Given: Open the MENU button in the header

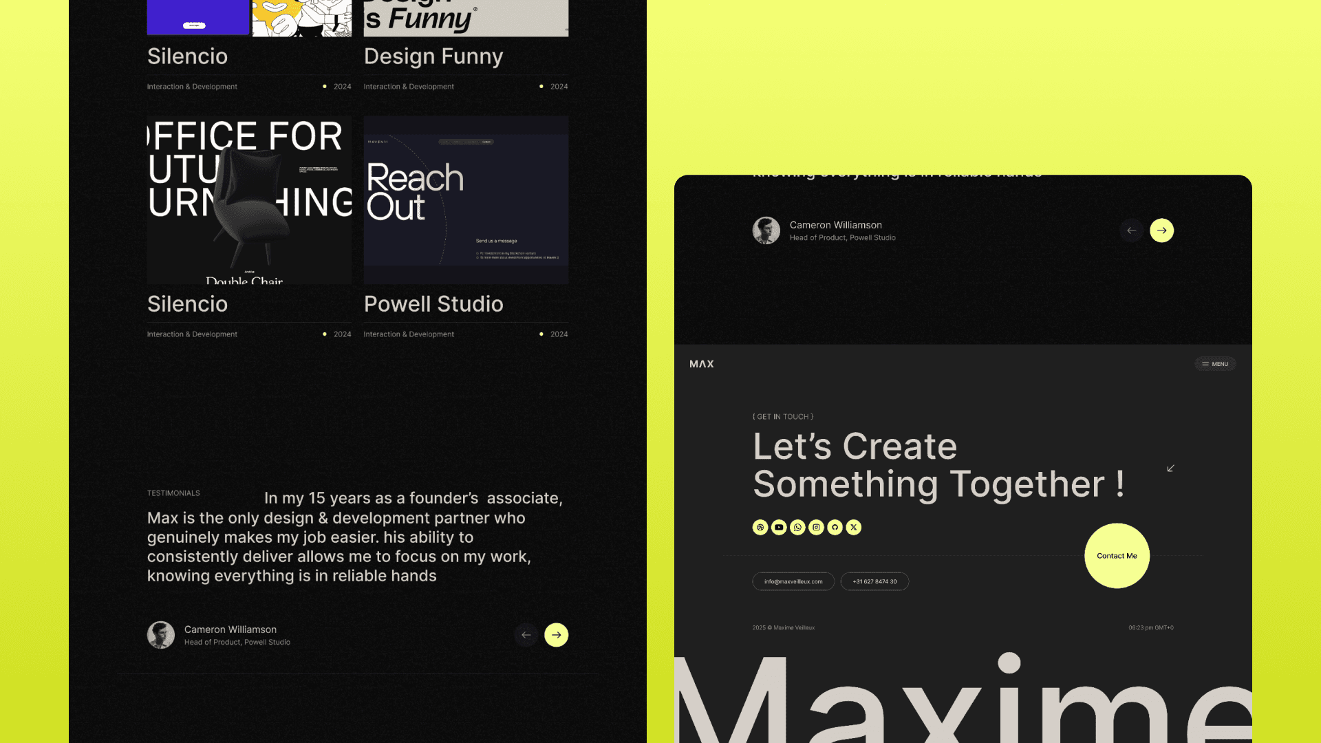Looking at the screenshot, I should 1215,364.
